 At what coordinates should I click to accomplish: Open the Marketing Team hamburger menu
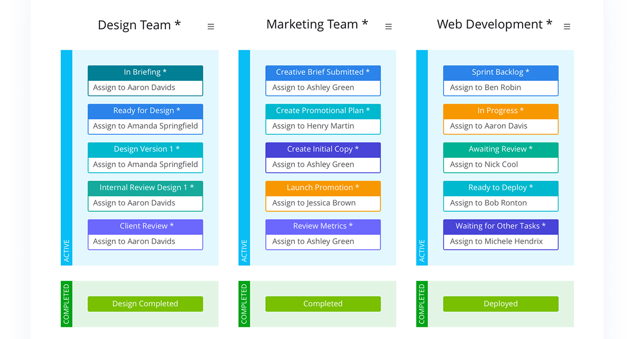click(x=388, y=26)
